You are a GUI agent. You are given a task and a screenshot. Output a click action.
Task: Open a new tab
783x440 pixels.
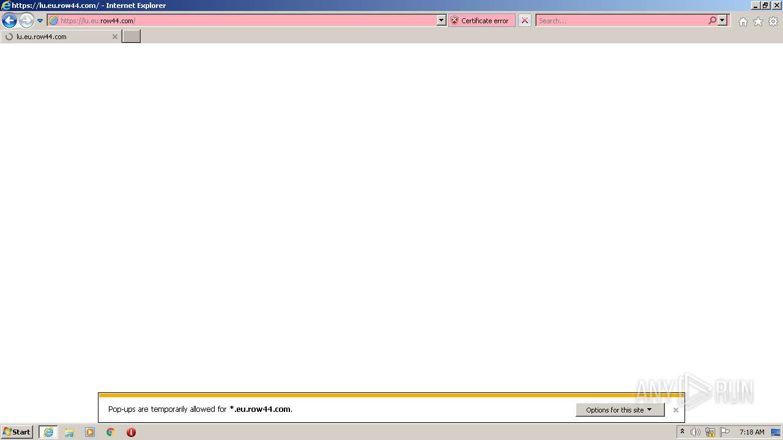pyautogui.click(x=132, y=37)
